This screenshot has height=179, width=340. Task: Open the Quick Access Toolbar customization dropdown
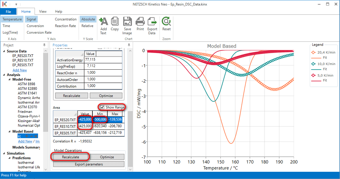click(x=17, y=4)
